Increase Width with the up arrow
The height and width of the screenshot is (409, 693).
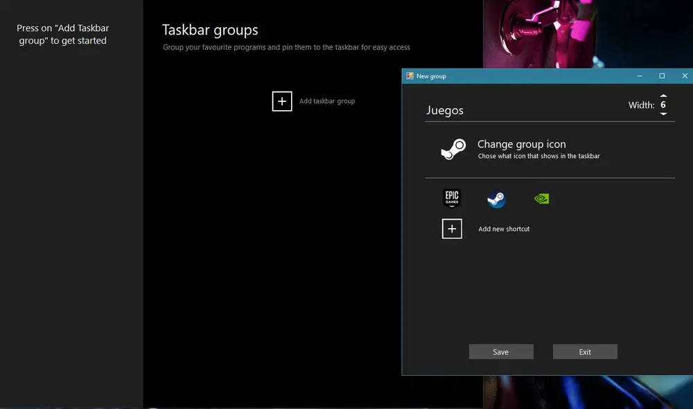tap(663, 96)
